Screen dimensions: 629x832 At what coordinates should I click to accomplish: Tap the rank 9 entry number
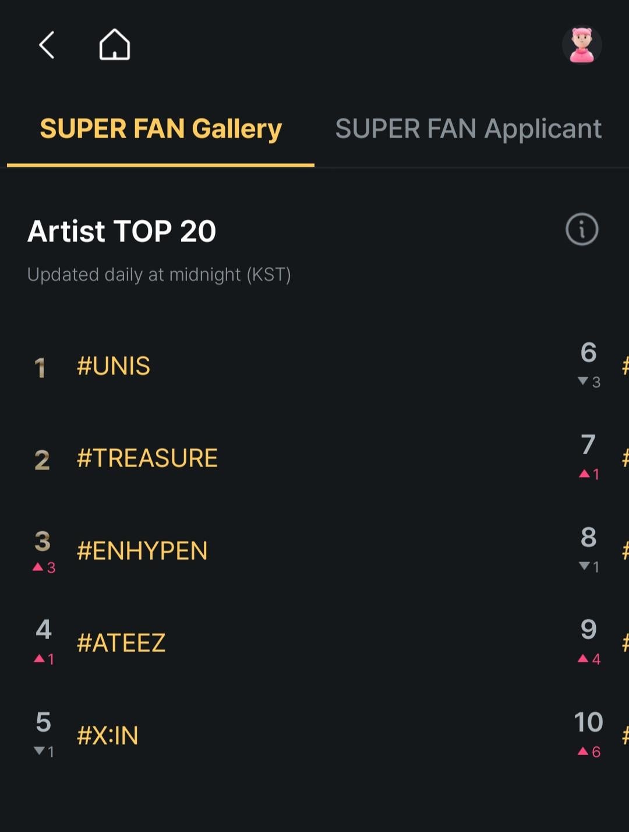[588, 630]
